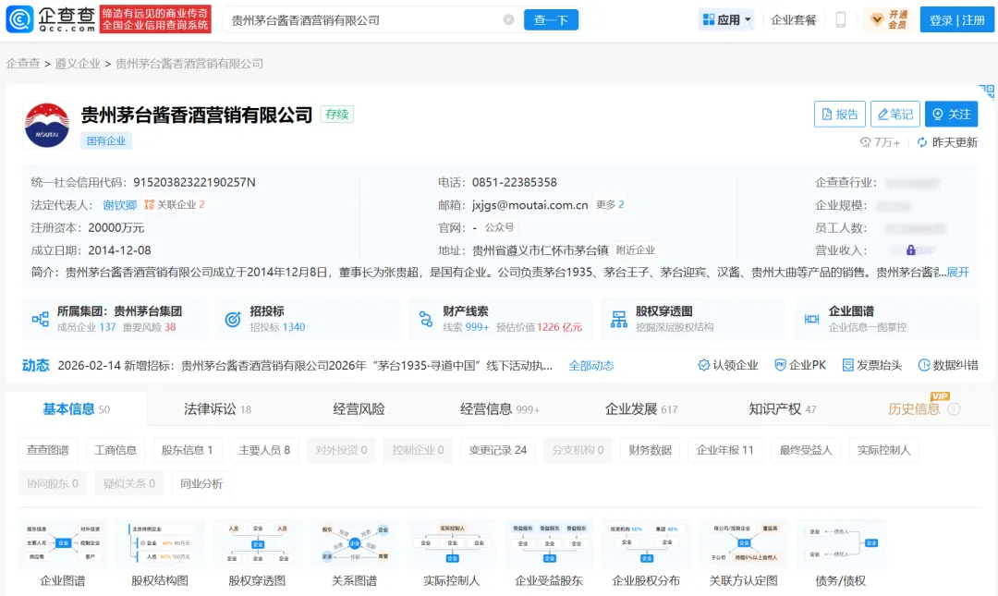
Task: Click 关联企业 2 link
Action: point(175,205)
